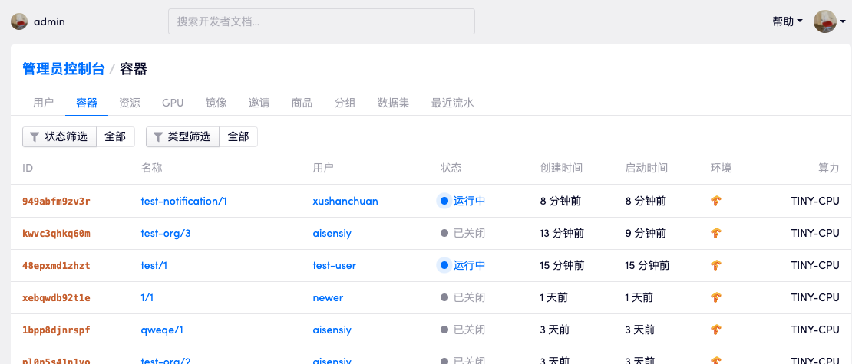
Task: Expand the 帮助 help dropdown
Action: coord(787,21)
